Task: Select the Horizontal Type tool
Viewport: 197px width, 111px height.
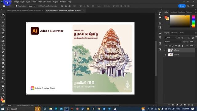Action: click(x=3, y=75)
